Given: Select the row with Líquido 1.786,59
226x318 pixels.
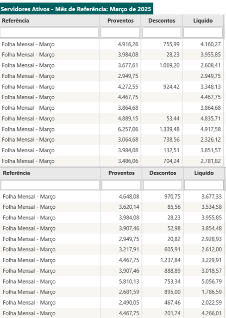Looking at the screenshot, I should [113, 292].
